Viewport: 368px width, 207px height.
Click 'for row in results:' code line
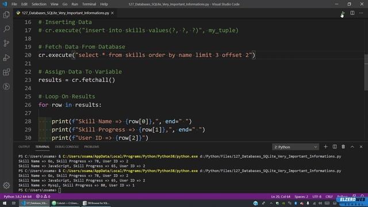coord(70,105)
